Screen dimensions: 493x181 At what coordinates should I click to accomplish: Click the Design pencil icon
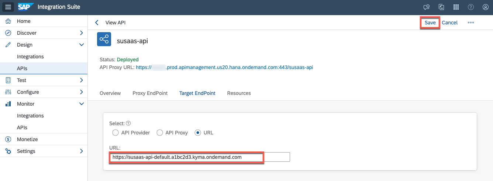click(x=8, y=45)
